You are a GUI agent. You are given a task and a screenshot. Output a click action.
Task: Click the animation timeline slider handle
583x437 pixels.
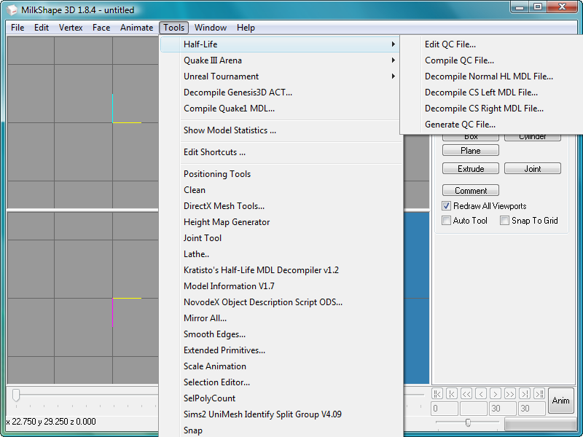[x=15, y=395]
